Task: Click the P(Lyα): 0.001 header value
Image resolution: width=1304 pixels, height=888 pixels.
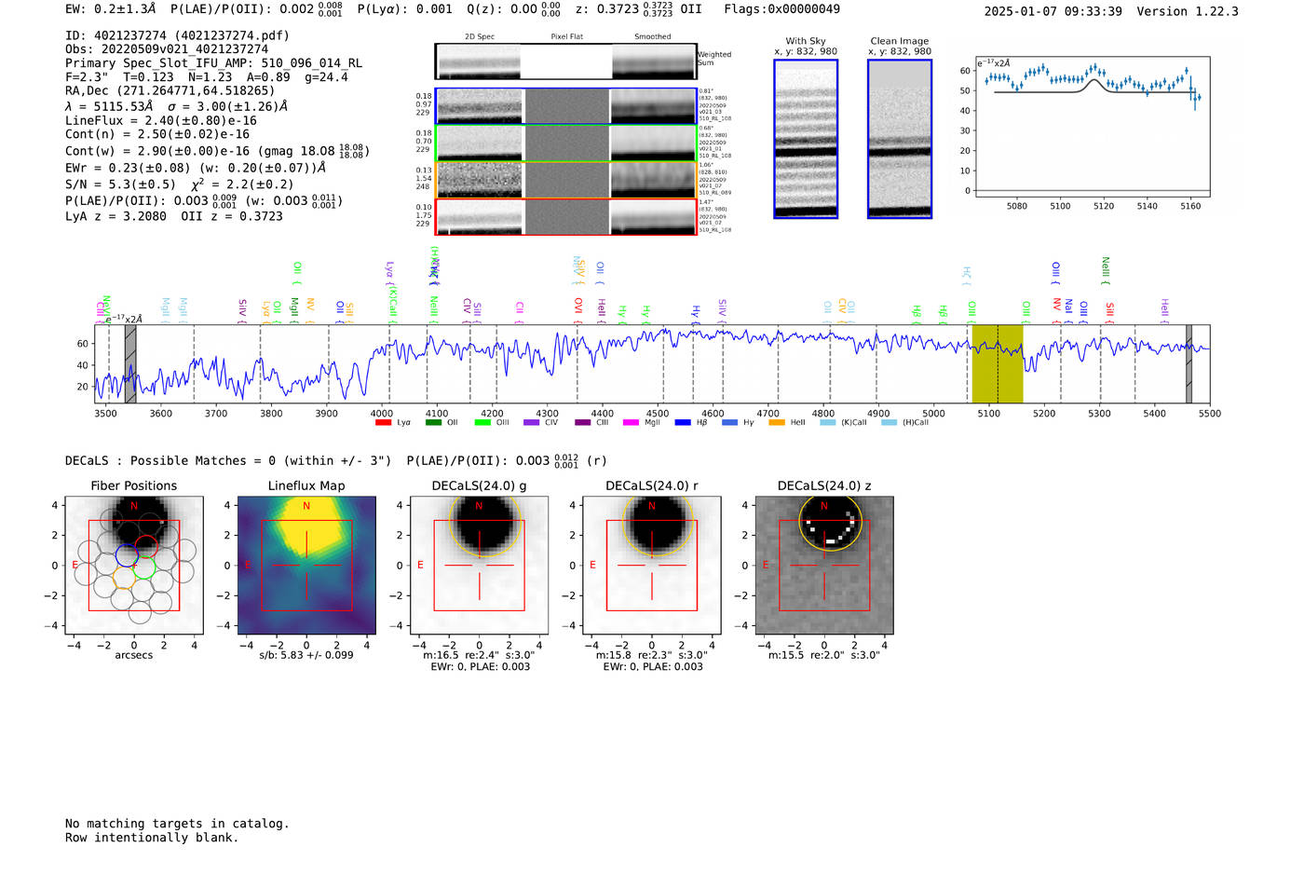Action: 404,9
